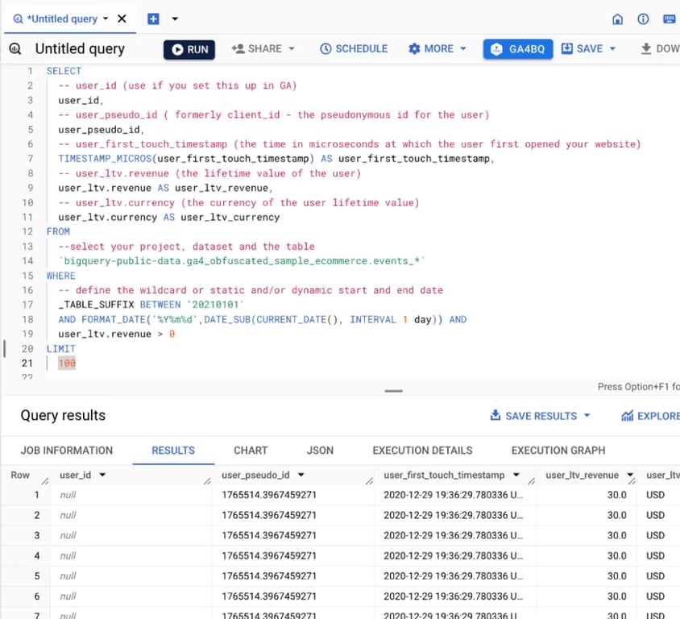Image resolution: width=680 pixels, height=619 pixels.
Task: Click SCHEDULE to schedule the query
Action: pos(354,48)
